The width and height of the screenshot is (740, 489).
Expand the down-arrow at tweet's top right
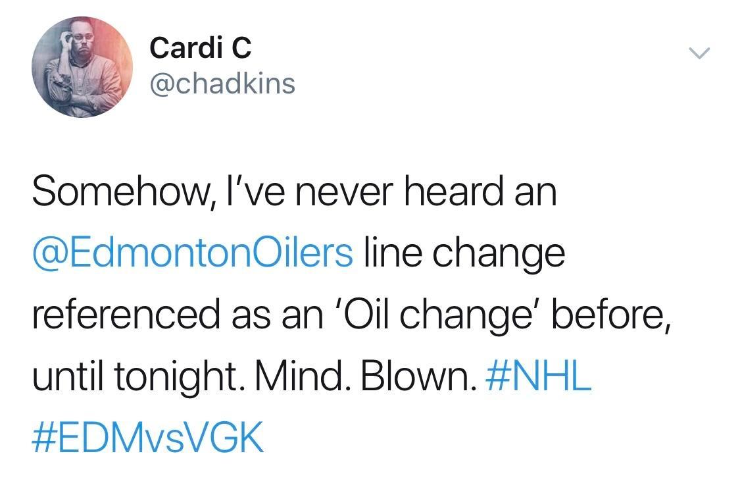[700, 53]
